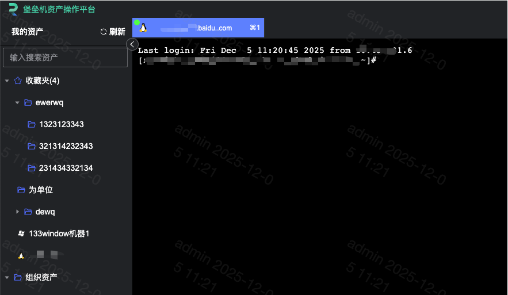The height and width of the screenshot is (295, 508).
Task: Click the ⌘1 shortcut label on the tab
Action: 255,28
